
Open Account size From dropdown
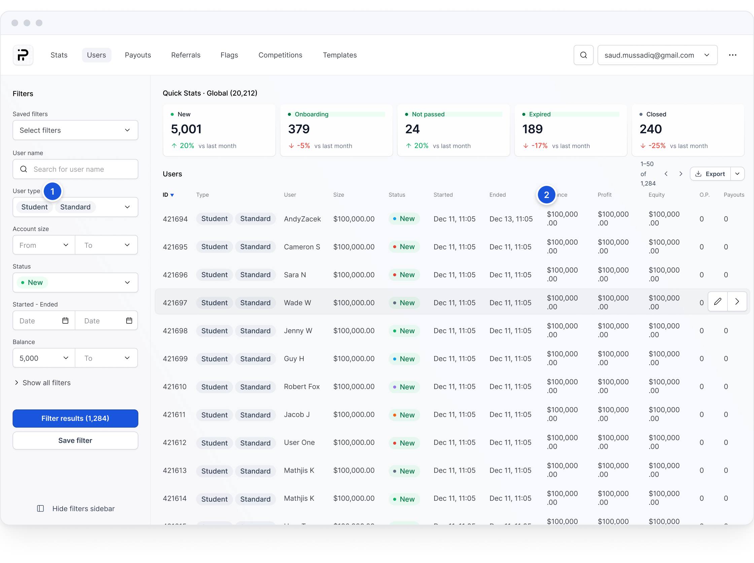tap(44, 245)
